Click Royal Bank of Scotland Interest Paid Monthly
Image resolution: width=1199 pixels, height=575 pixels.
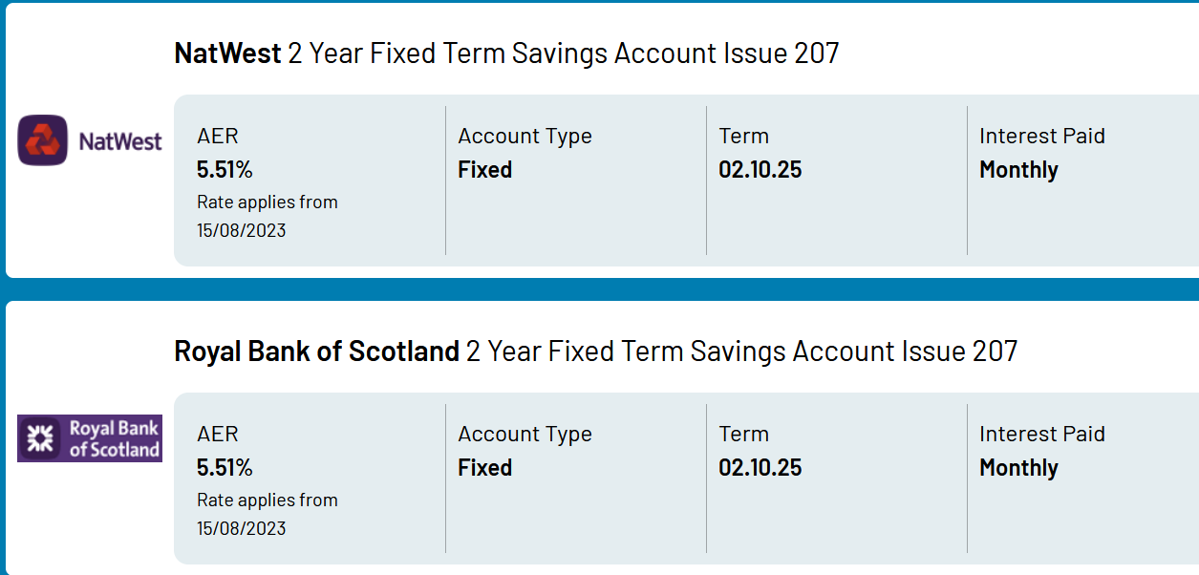click(x=1018, y=468)
